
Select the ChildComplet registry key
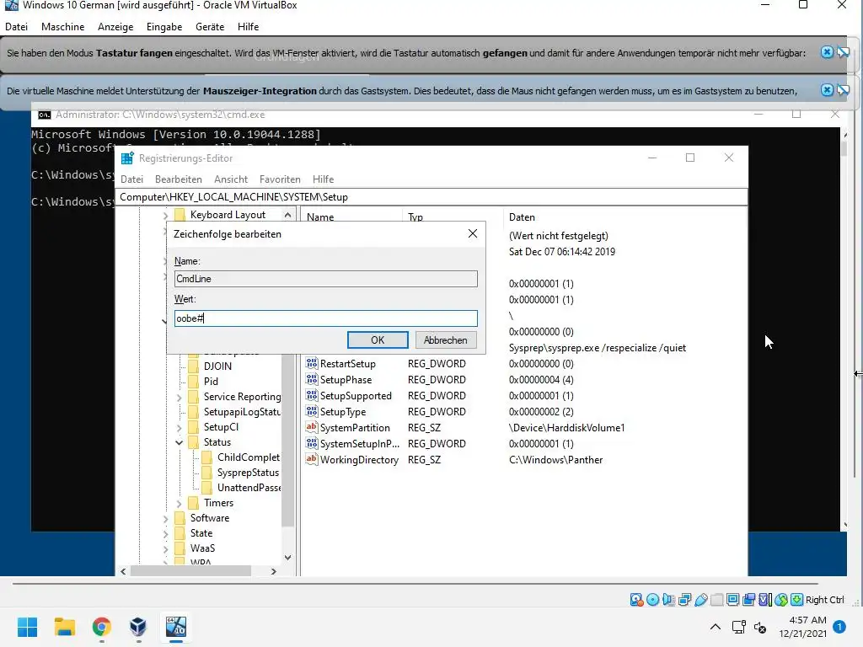[x=249, y=457]
